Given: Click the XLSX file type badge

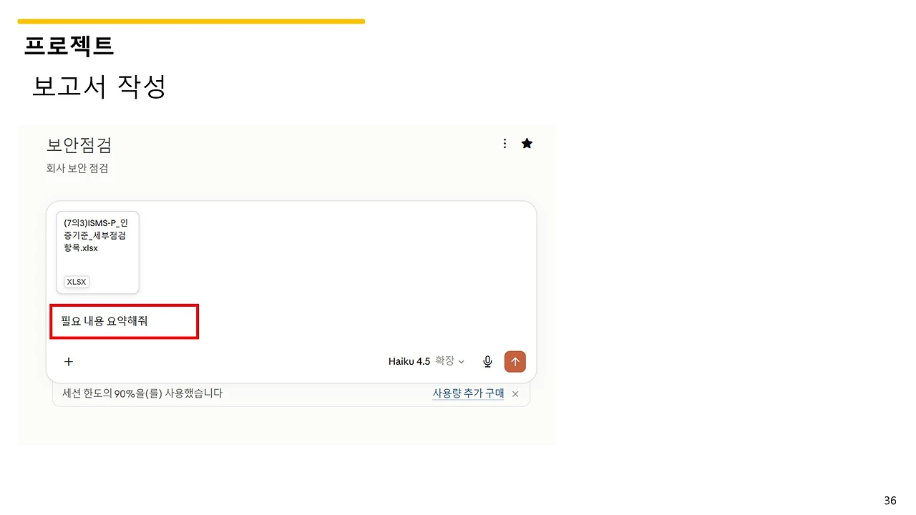Looking at the screenshot, I should [77, 282].
